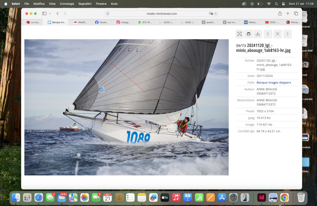The image size is (317, 206).
Task: Open the Banque images skippers link
Action: (274, 83)
